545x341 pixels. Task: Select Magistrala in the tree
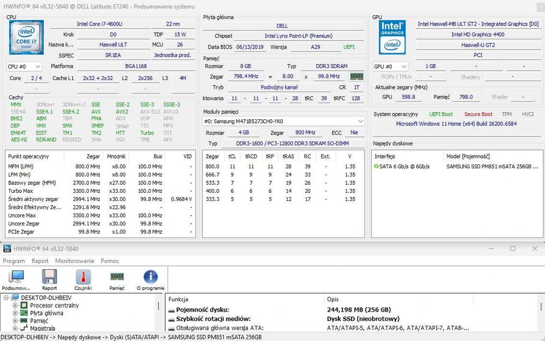pos(43,328)
